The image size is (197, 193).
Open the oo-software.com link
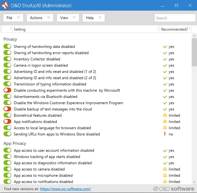click(x=65, y=189)
